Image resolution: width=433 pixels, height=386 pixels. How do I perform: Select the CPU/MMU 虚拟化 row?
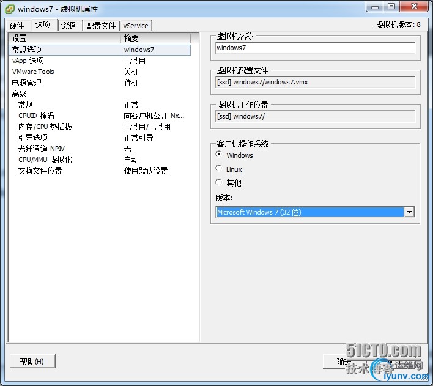tap(100, 160)
